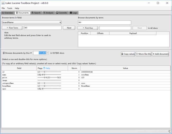The width and height of the screenshot is (172, 134).
Task: Click the Luke application icon in title bar
Action: pos(3,3)
